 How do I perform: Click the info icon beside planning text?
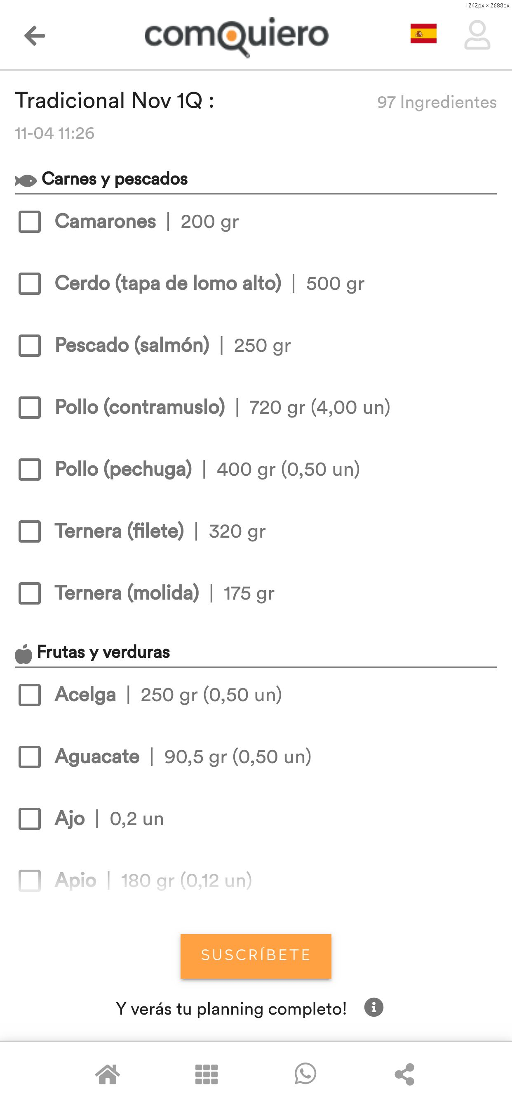373,1008
